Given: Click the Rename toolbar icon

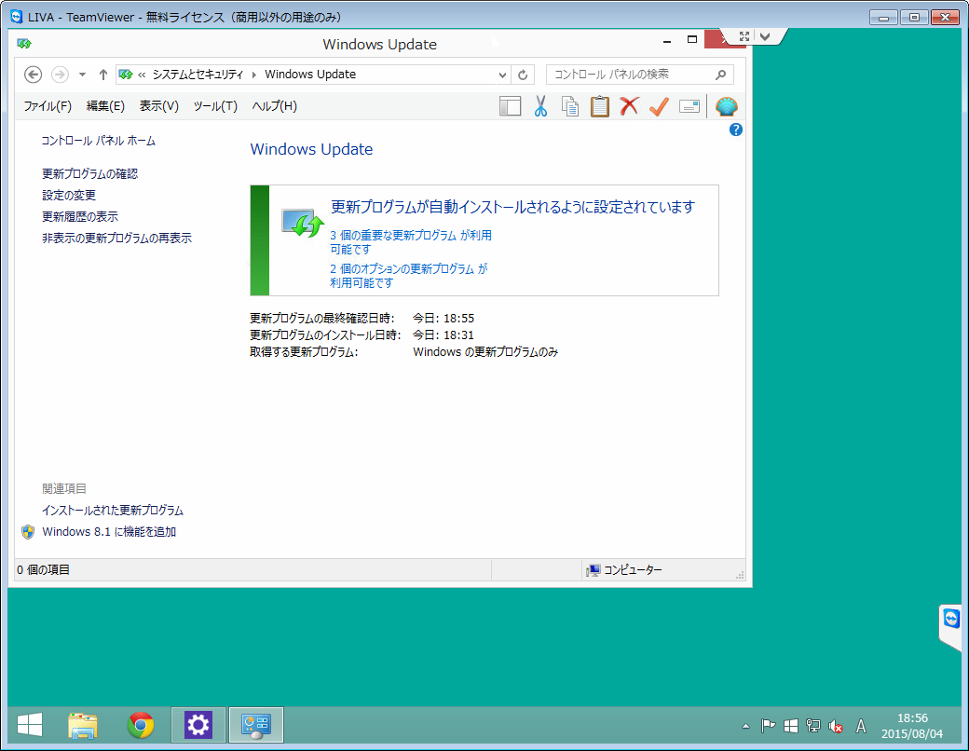Looking at the screenshot, I should coord(689,106).
